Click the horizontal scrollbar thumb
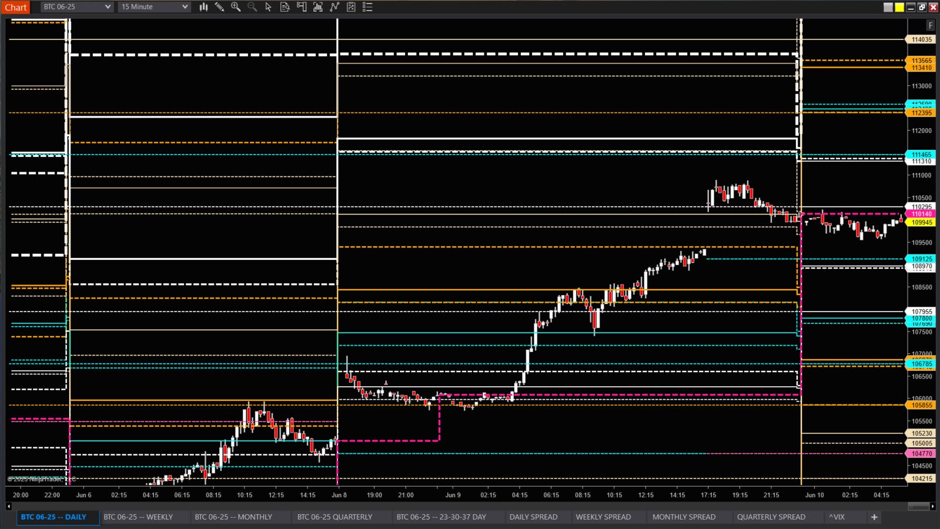The image size is (940, 529). pyautogui.click(x=918, y=506)
